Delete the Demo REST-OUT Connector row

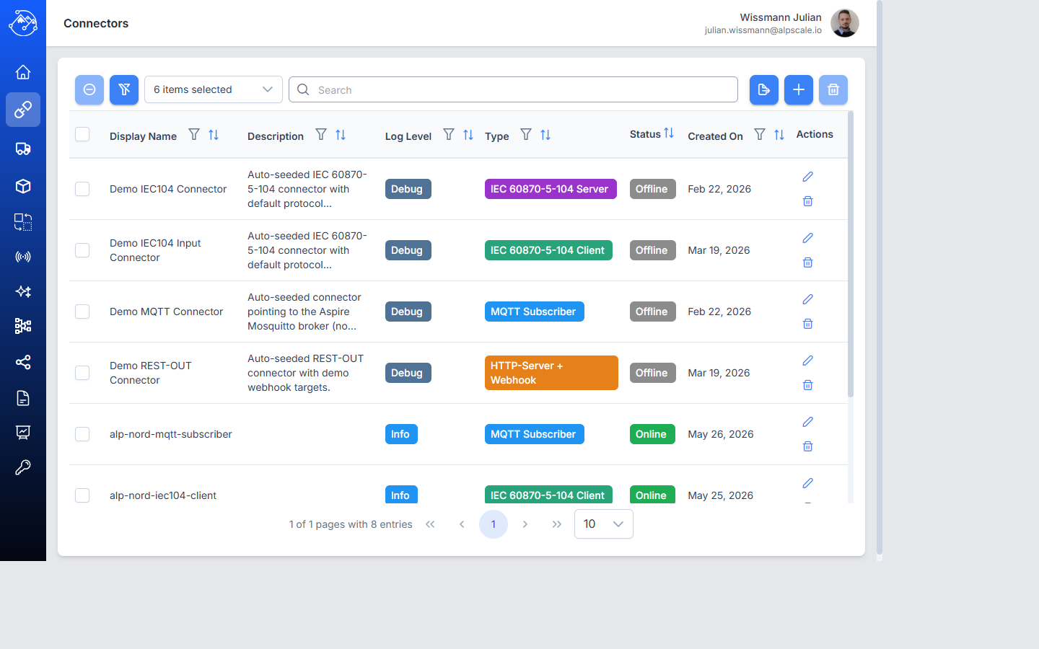point(807,385)
